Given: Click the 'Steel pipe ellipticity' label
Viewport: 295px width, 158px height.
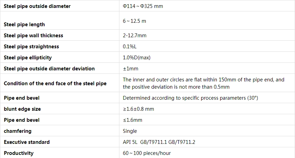Looking at the screenshot, I should (28, 58).
